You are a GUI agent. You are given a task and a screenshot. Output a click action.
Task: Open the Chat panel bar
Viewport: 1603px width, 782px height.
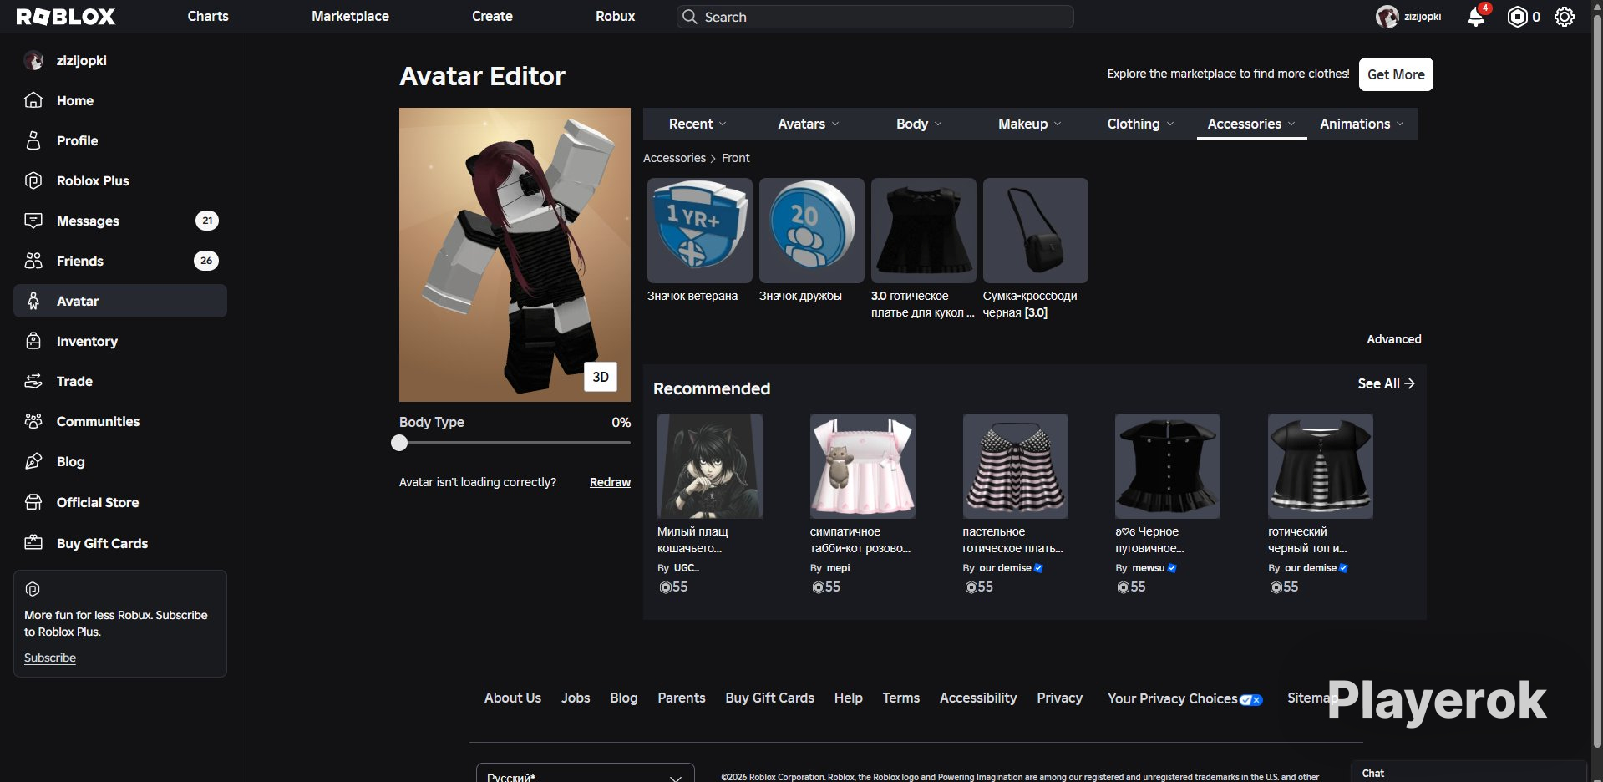coord(1469,772)
